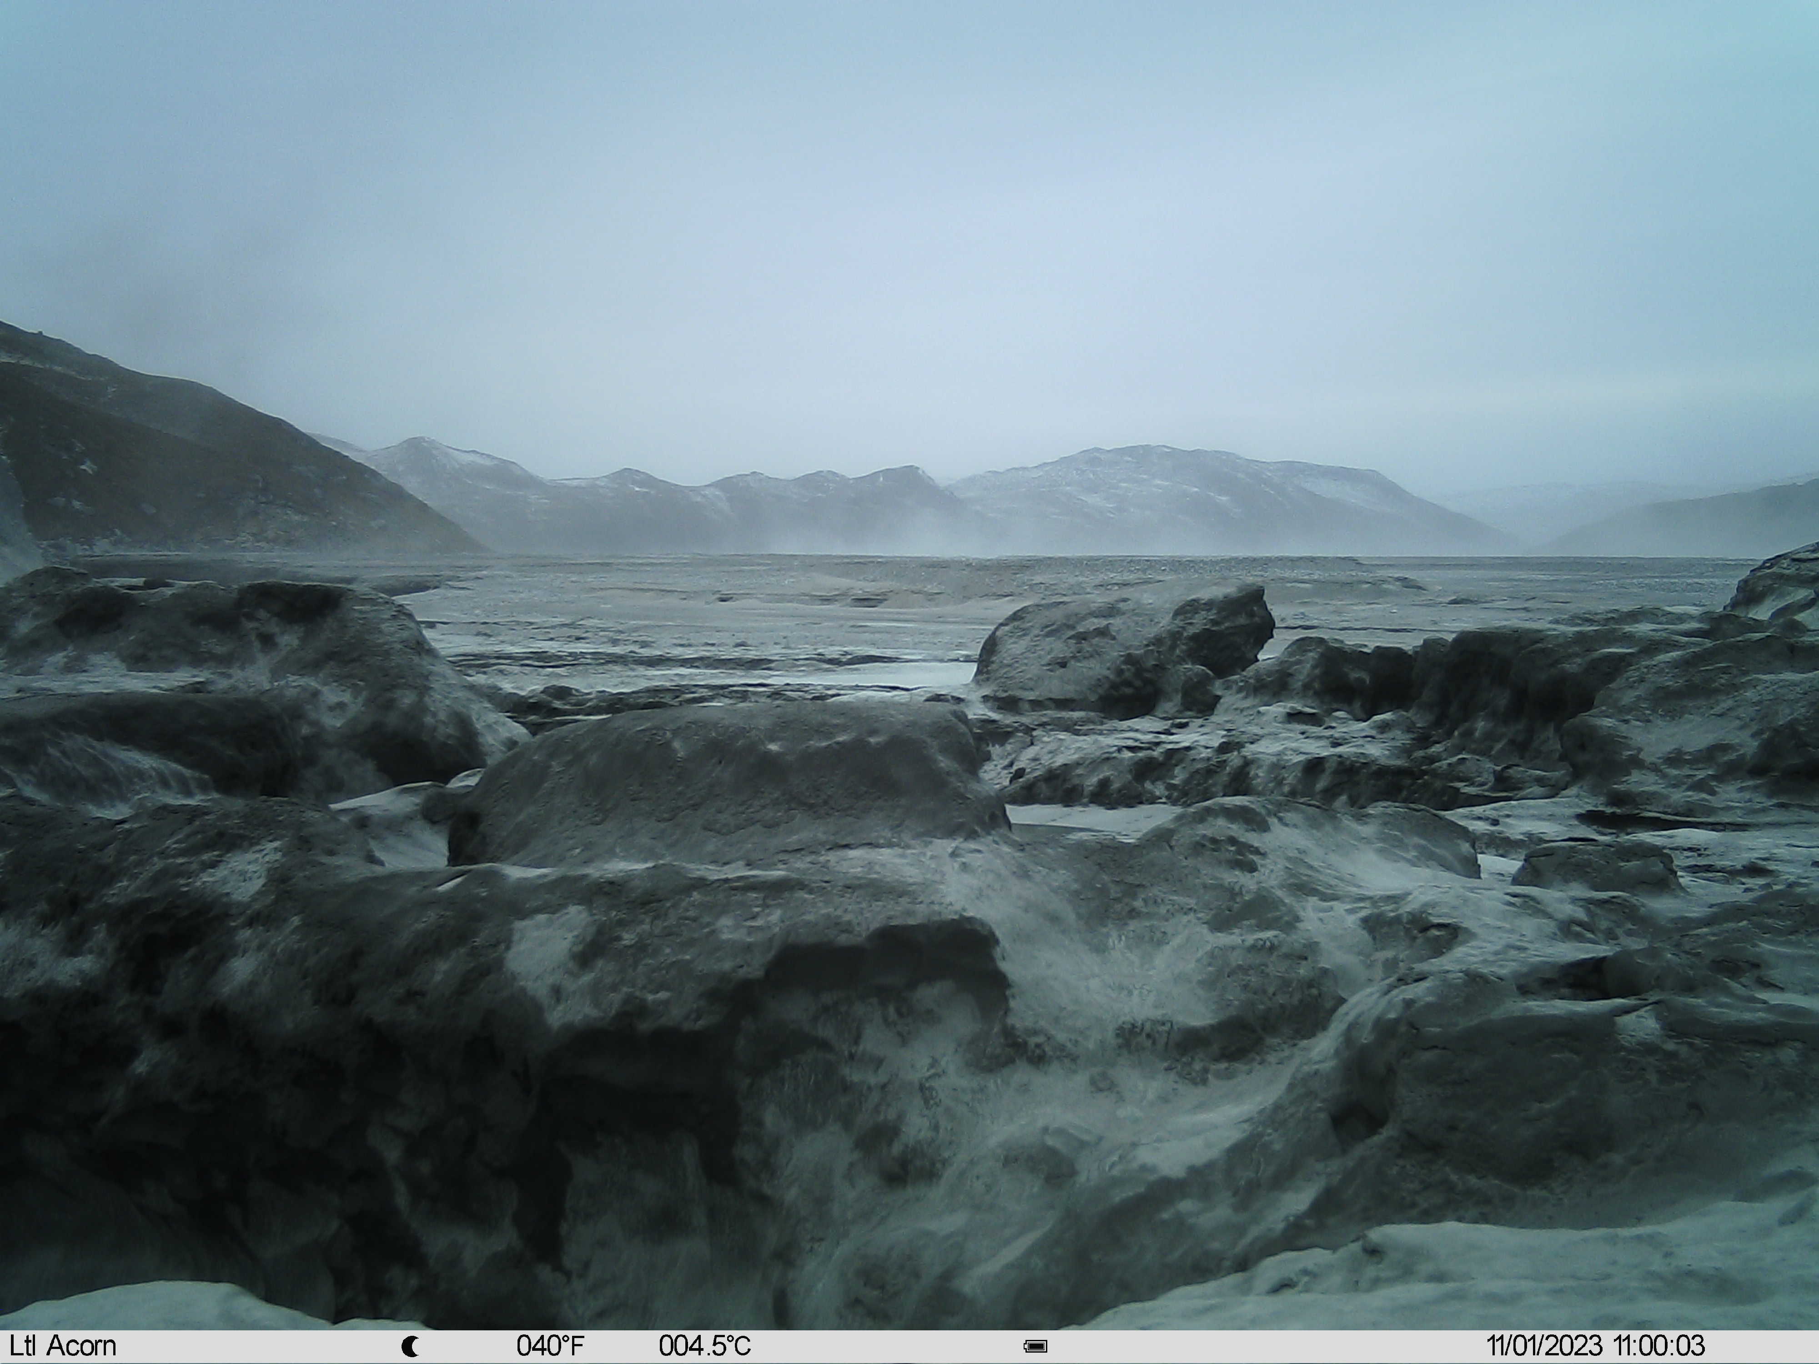This screenshot has width=1819, height=1364.
Task: Click the overcast sky above the mountains
Action: pos(904,214)
